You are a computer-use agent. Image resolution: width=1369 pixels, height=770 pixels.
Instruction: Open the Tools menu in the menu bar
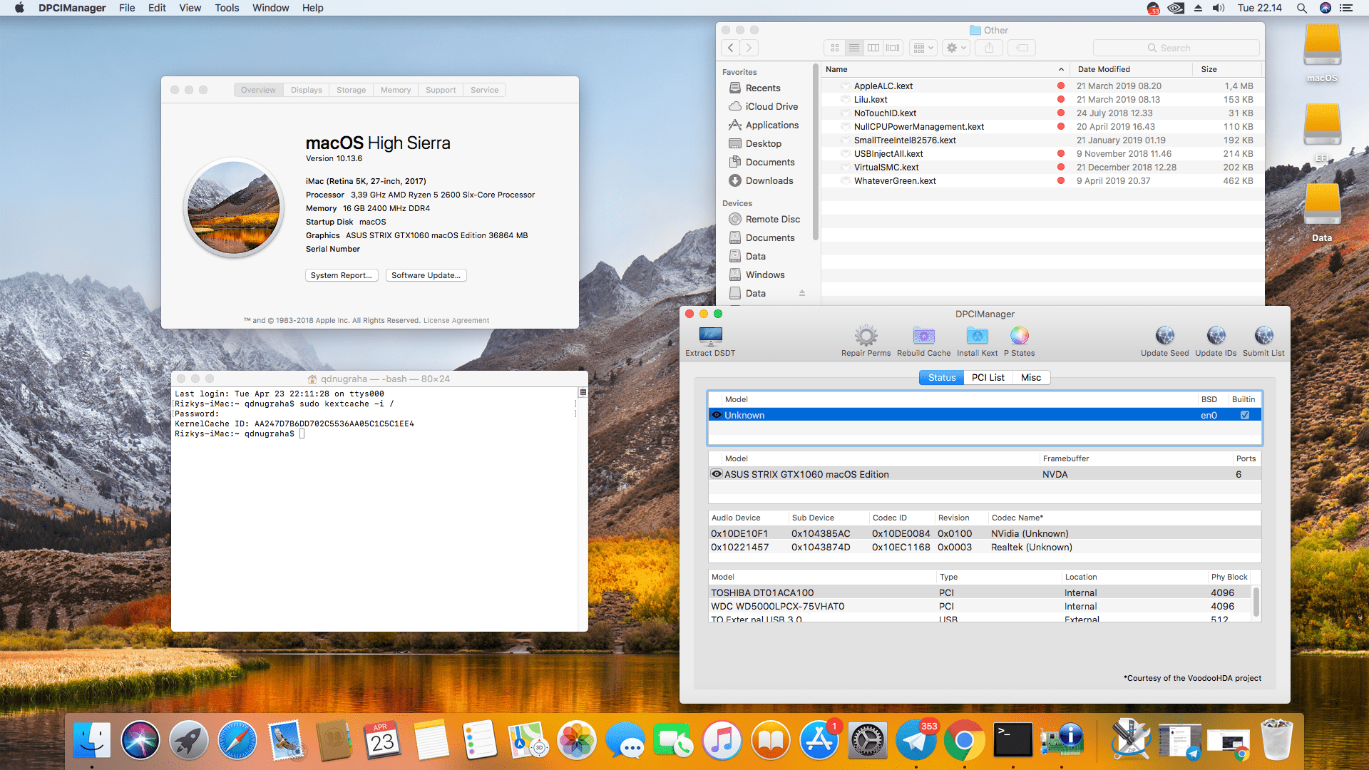coord(226,8)
